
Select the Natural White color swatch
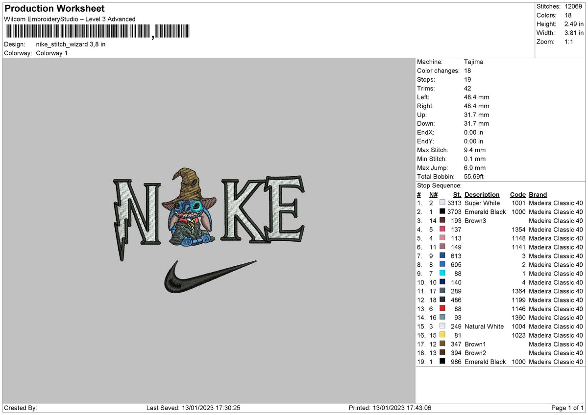click(x=442, y=326)
